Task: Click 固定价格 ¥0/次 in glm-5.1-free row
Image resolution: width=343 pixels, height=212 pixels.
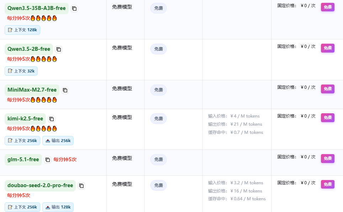Action: click(x=296, y=157)
